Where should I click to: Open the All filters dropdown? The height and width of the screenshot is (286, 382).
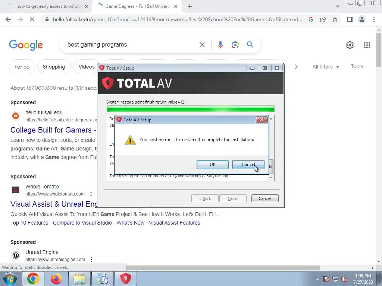tap(326, 67)
